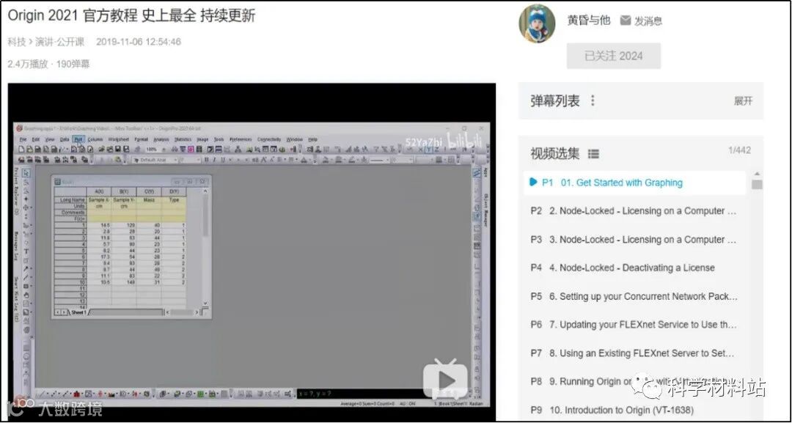The width and height of the screenshot is (792, 423).
Task: Click the 已关注 2024 follow button
Action: click(x=613, y=56)
